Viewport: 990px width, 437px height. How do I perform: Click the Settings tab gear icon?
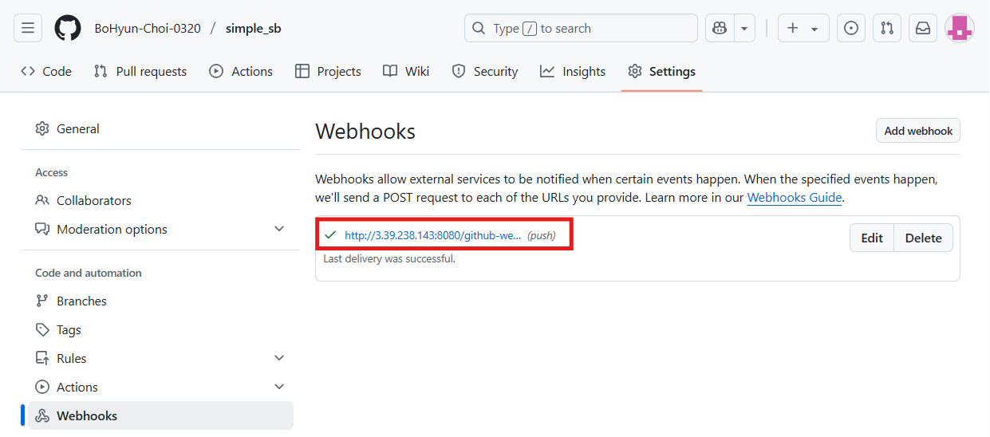635,71
